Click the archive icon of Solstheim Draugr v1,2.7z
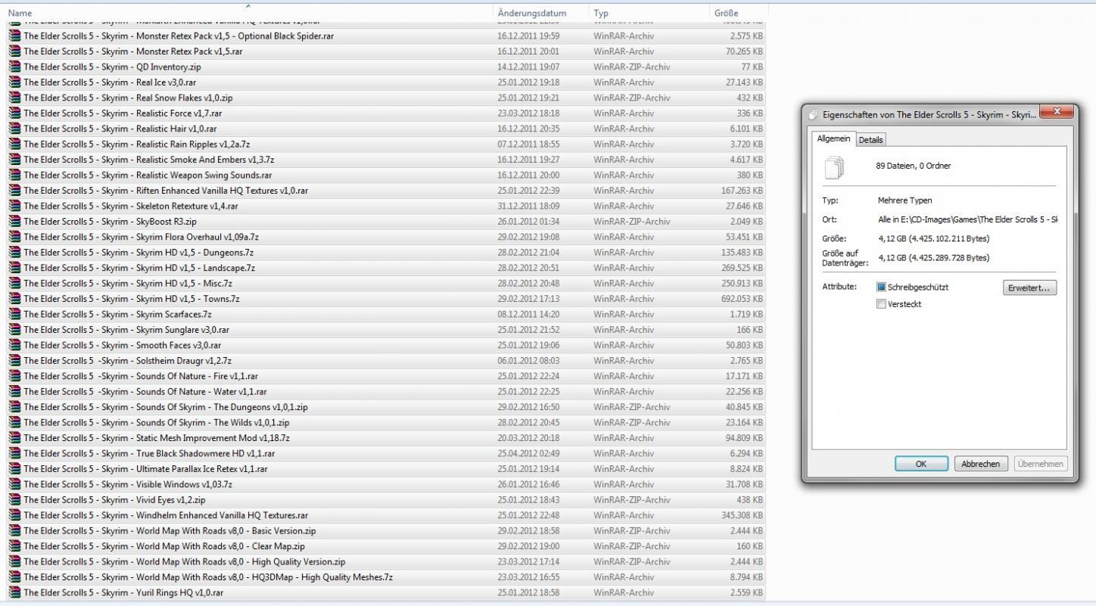The width and height of the screenshot is (1096, 606). [14, 361]
